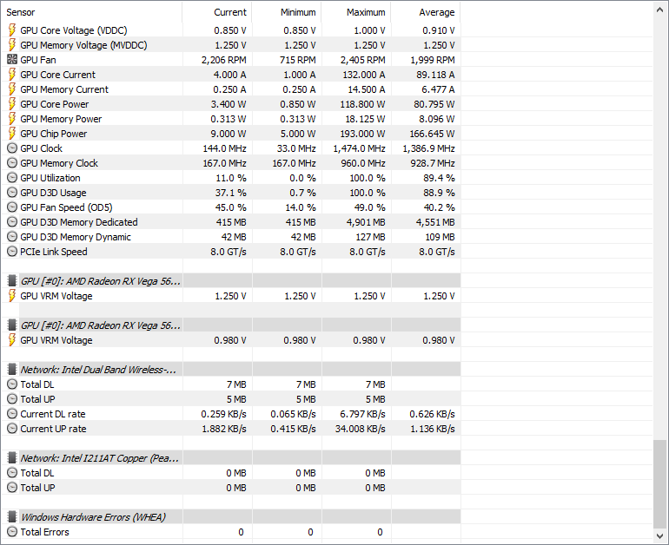
Task: Click the GPU Core Power lightning icon
Action: (12, 104)
